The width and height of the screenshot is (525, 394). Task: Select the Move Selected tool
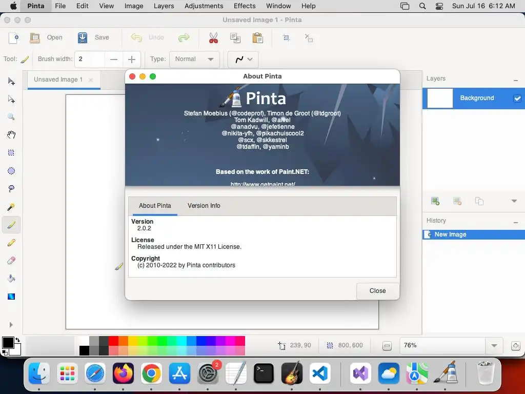pos(11,81)
